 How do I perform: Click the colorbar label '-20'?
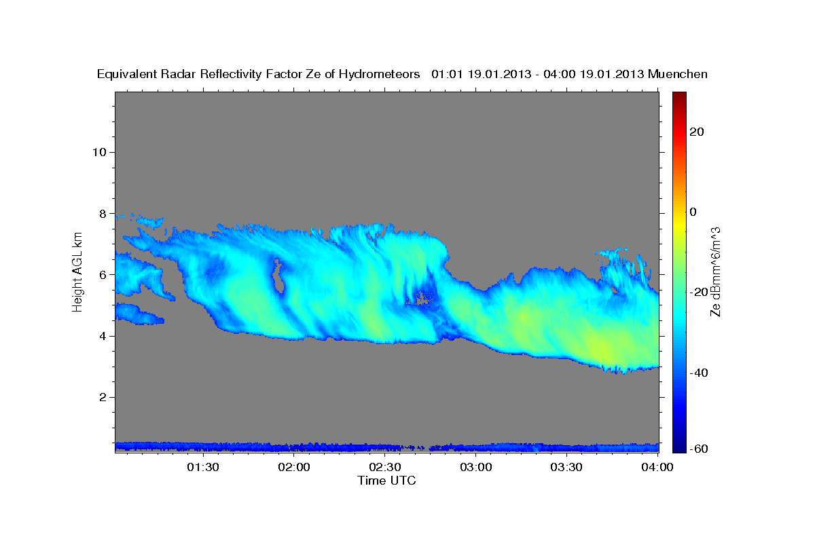click(x=700, y=292)
